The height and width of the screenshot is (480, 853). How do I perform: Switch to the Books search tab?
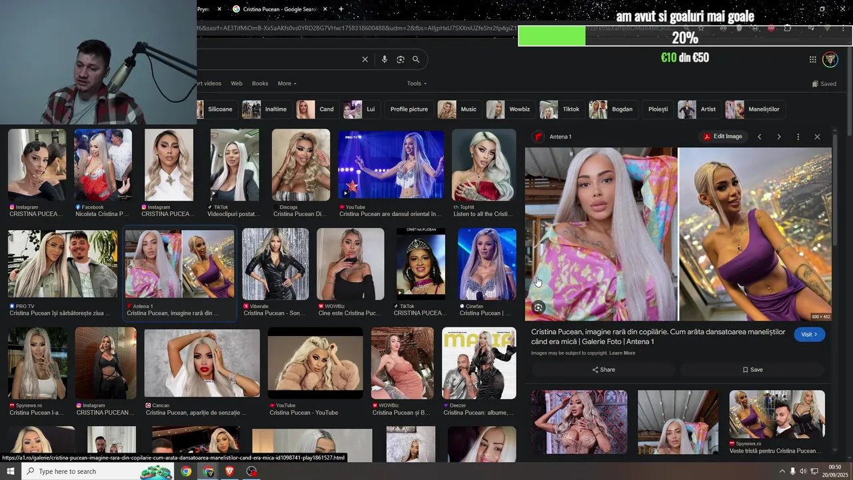click(260, 83)
